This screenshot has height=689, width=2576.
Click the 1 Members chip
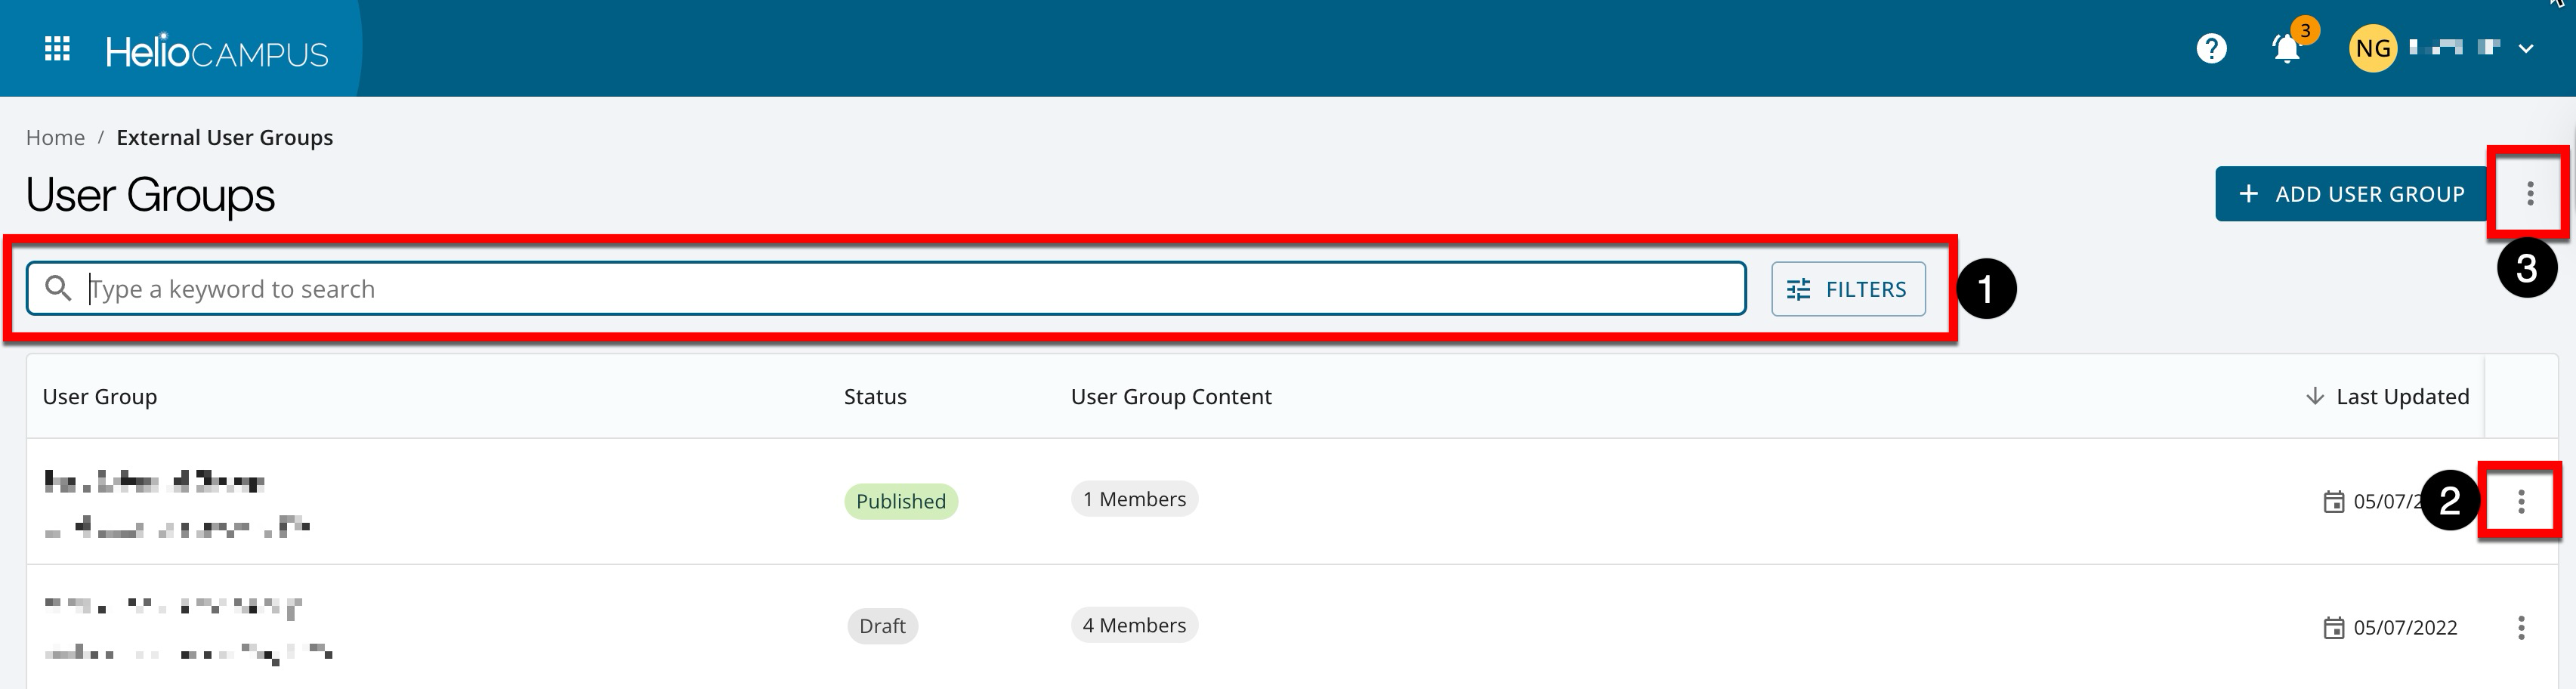[1134, 499]
